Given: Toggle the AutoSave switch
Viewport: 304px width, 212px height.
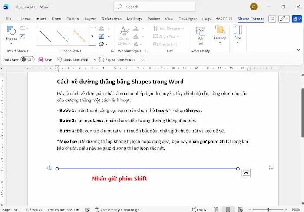Looking at the screenshot, I should (x=27, y=59).
